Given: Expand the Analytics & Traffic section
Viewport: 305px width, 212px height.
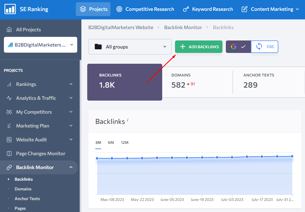Looking at the screenshot, I should [x=71, y=98].
